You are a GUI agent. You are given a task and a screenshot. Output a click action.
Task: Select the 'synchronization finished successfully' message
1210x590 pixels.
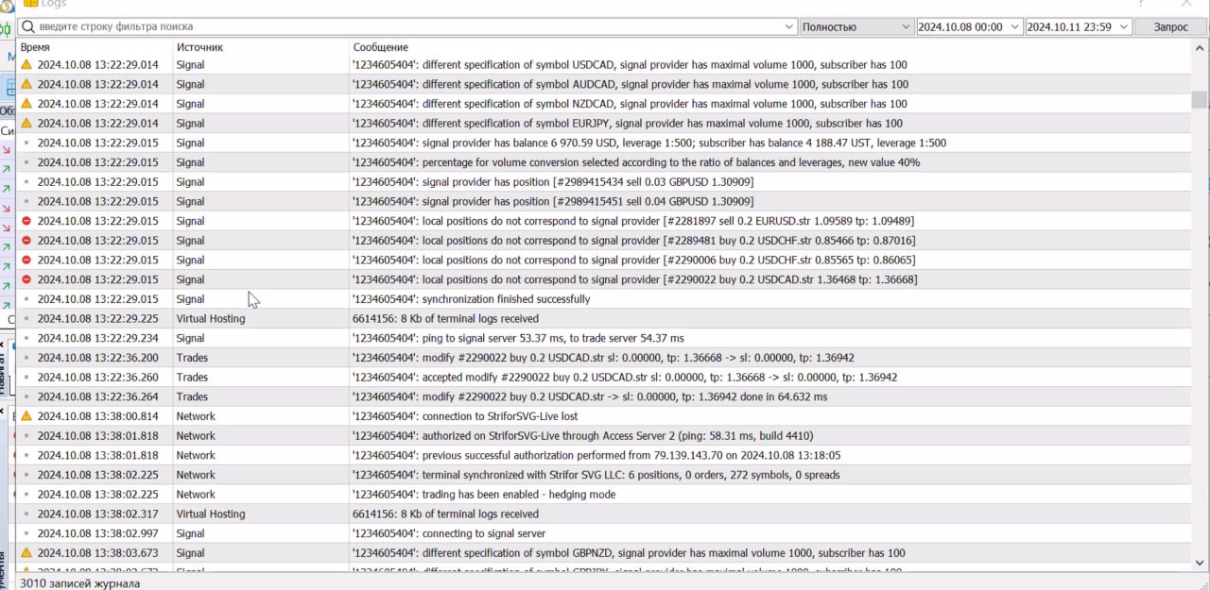[471, 299]
